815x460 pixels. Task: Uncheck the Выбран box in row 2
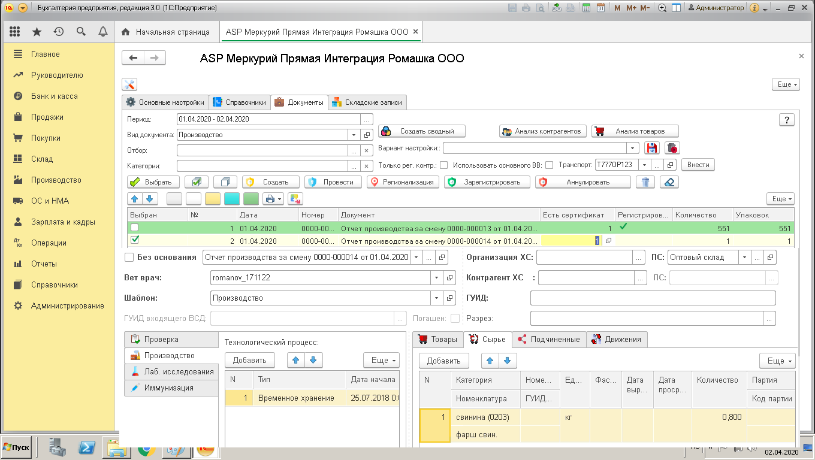(135, 240)
